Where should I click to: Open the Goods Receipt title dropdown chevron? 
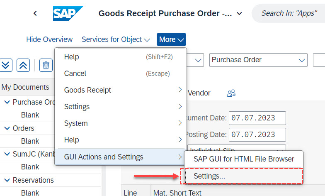tap(239, 14)
